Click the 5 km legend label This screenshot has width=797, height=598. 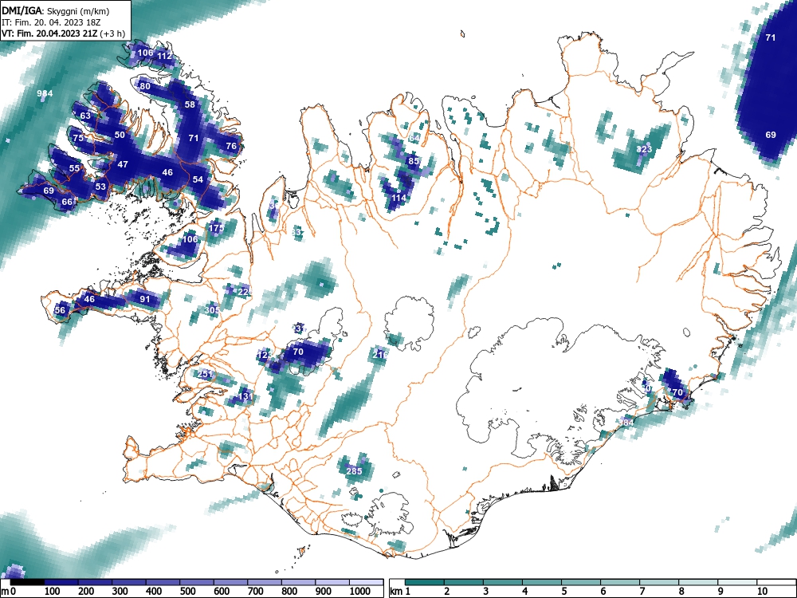point(563,591)
